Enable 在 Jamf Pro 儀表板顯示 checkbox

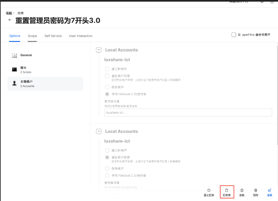(x=234, y=35)
